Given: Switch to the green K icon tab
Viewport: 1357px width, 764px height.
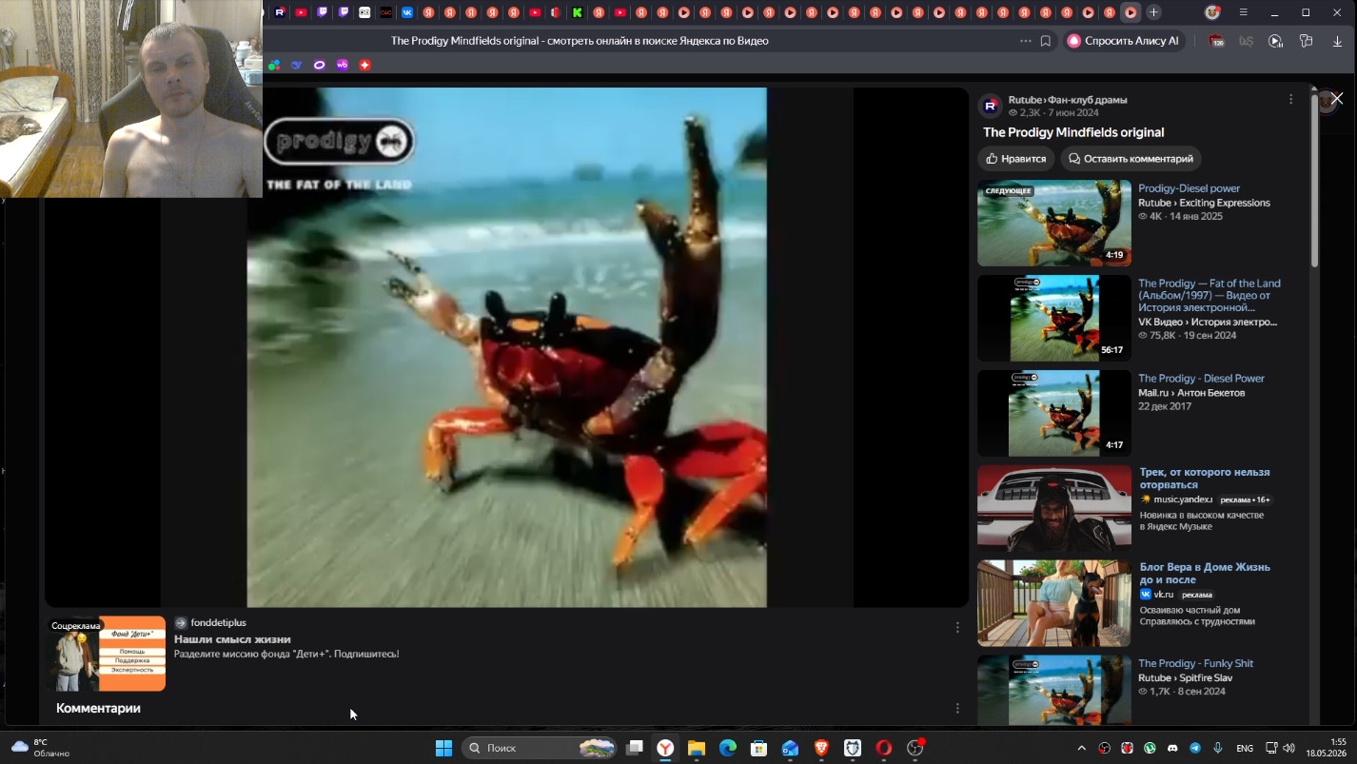Looking at the screenshot, I should 578,12.
